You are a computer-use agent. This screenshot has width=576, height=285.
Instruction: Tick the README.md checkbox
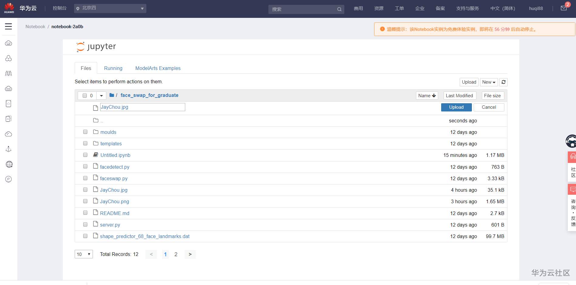85,213
